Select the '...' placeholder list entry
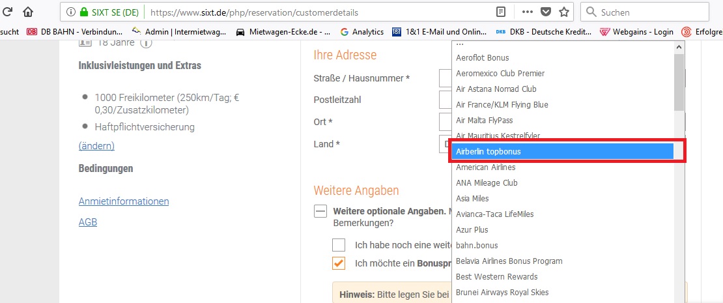The width and height of the screenshot is (723, 303). (x=562, y=45)
